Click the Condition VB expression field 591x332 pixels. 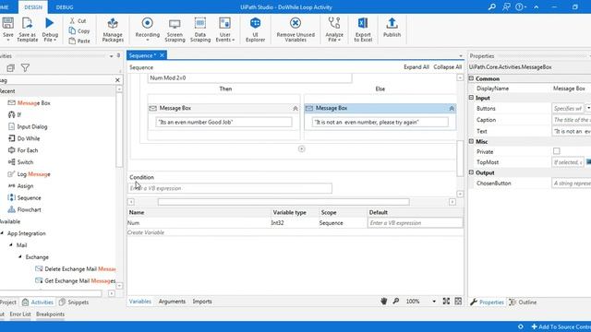(x=230, y=188)
